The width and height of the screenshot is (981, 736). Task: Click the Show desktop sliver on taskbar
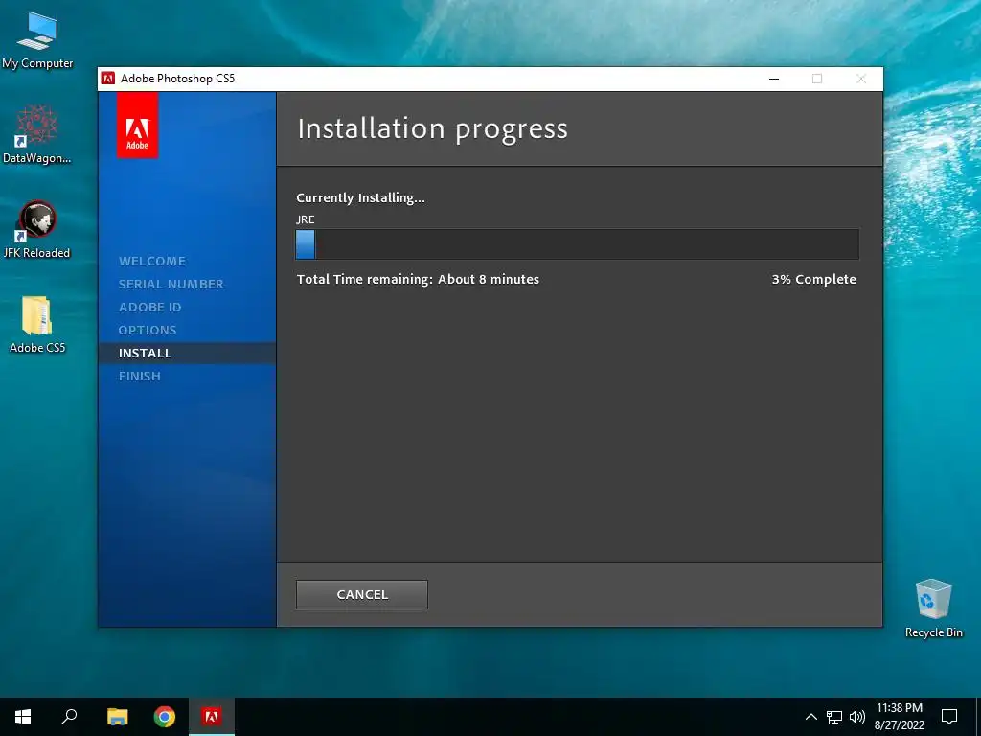coord(978,717)
